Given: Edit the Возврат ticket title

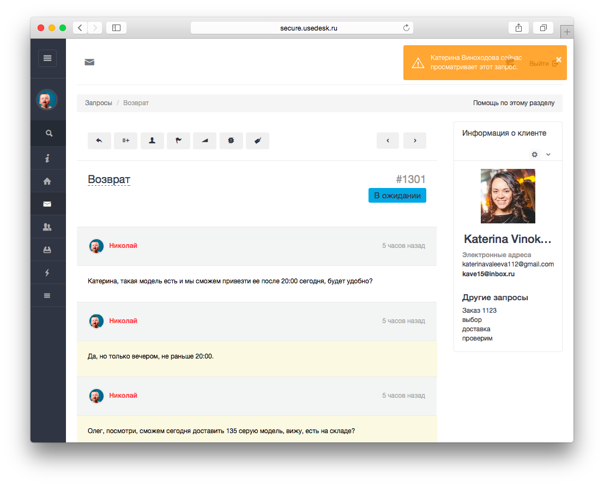Looking at the screenshot, I should point(109,179).
